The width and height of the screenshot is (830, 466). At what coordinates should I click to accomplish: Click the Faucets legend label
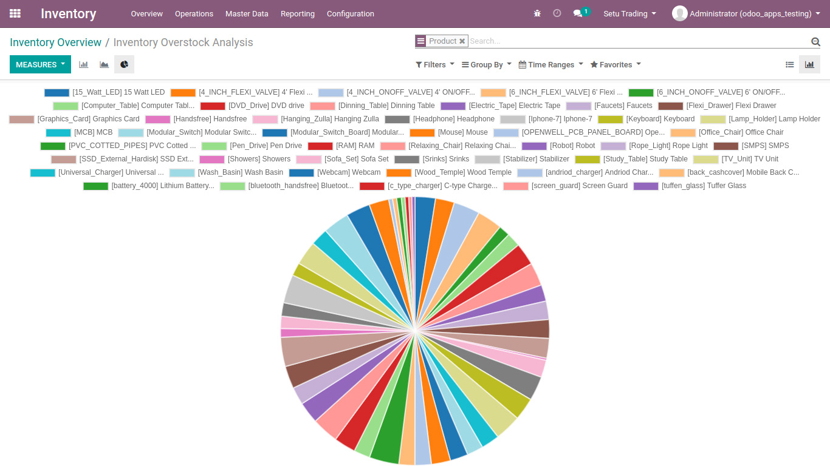pos(623,106)
